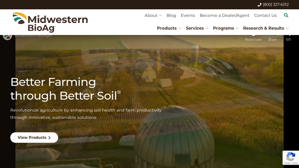This screenshot has height=168, width=299.
Task: Call the (800) 327-6012 phone number link
Action: point(275,4)
